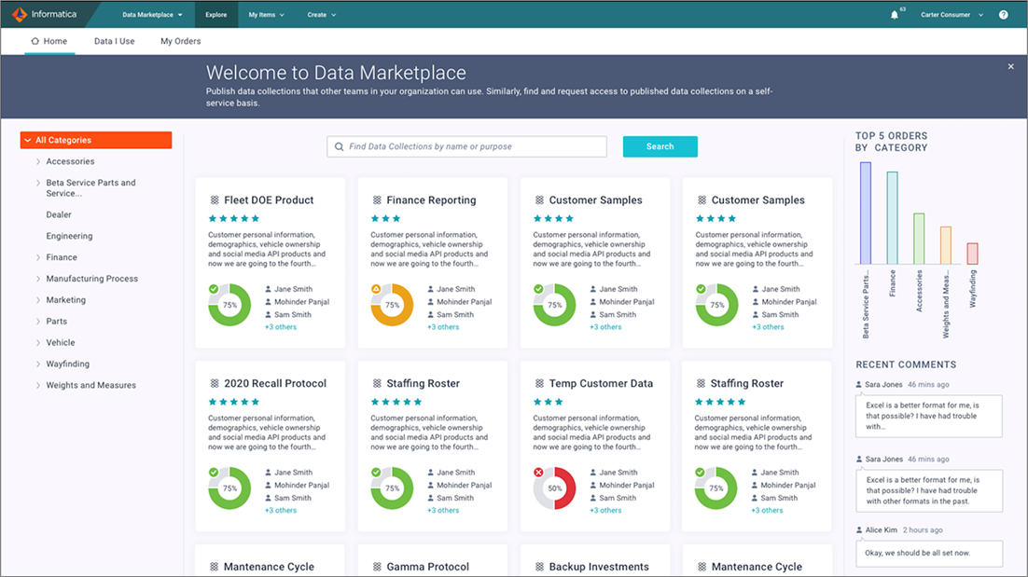Image resolution: width=1028 pixels, height=577 pixels.
Task: Click Finance Reporting collection icon
Action: pyautogui.click(x=377, y=199)
